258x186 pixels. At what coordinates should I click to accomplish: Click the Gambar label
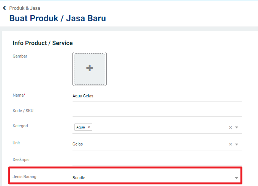coord(20,56)
